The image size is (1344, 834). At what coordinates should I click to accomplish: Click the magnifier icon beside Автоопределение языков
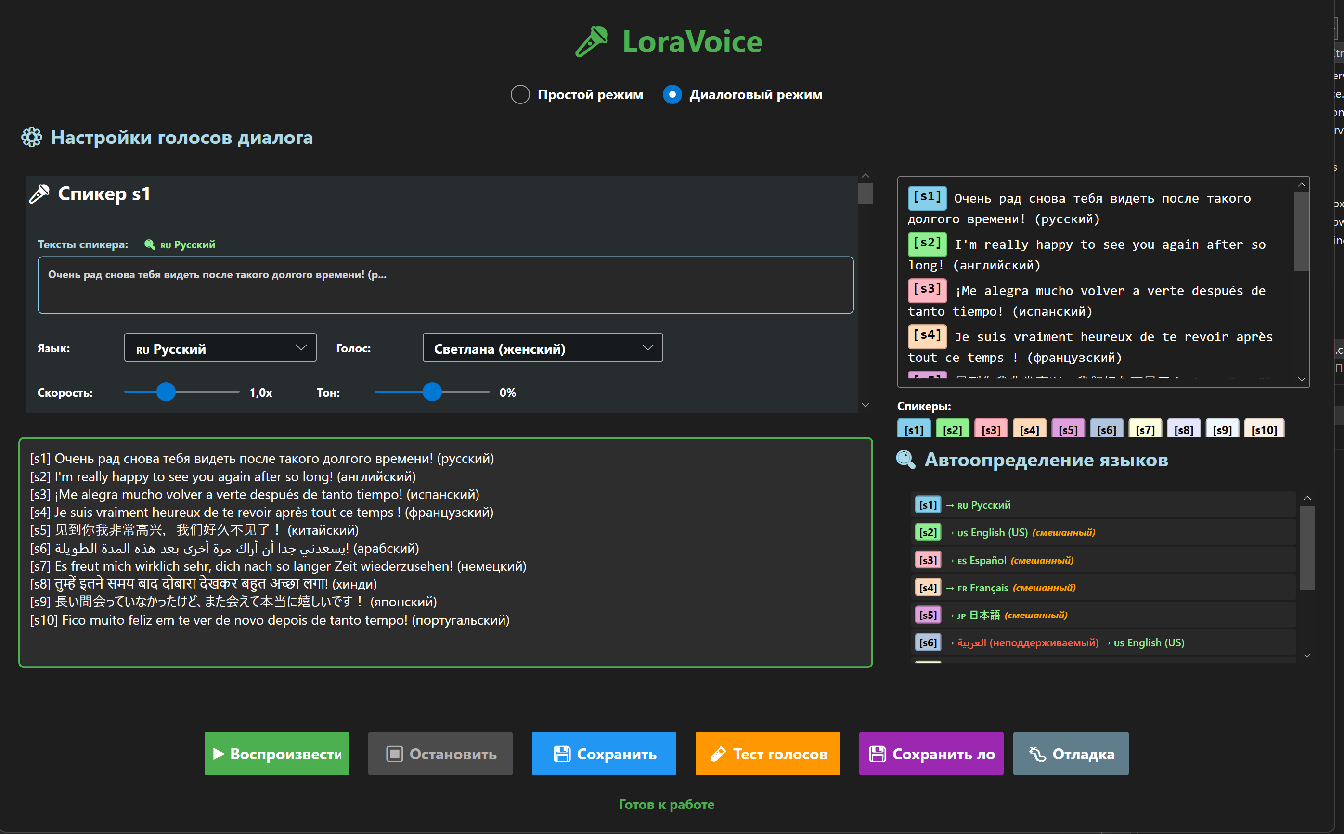(905, 460)
